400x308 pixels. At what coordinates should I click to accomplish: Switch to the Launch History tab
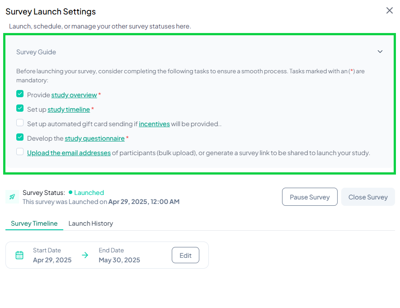click(90, 223)
